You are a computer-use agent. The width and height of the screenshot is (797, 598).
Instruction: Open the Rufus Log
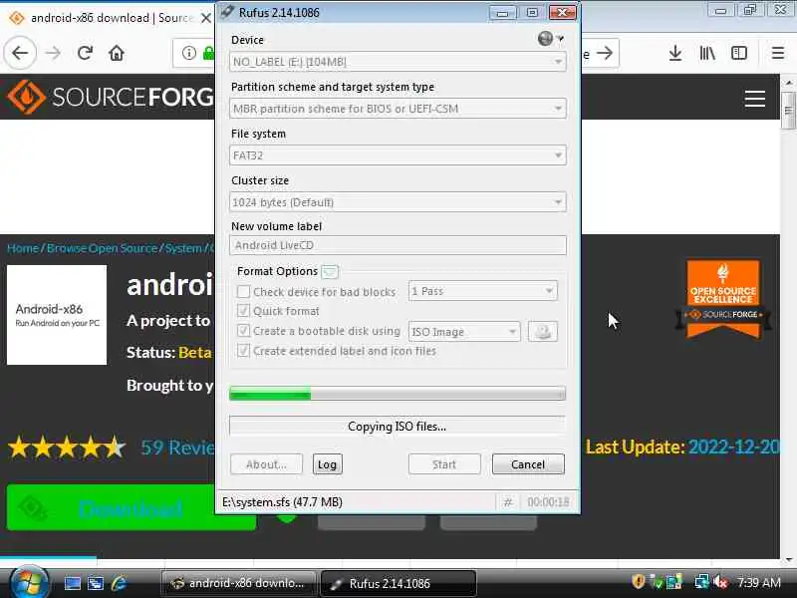click(328, 464)
